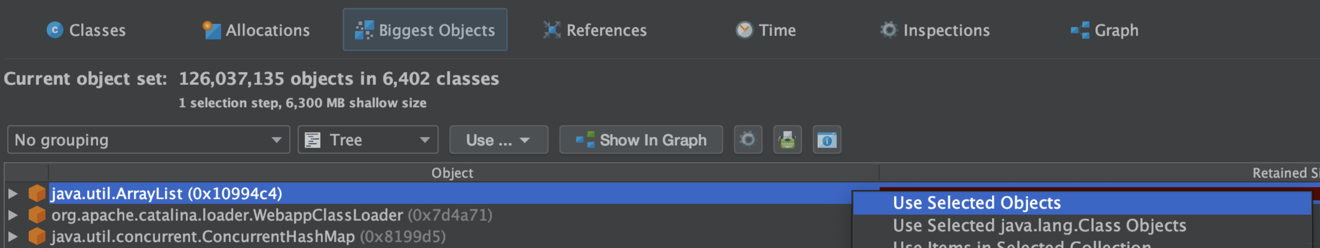
Task: Click the blue info window icon
Action: click(x=827, y=139)
